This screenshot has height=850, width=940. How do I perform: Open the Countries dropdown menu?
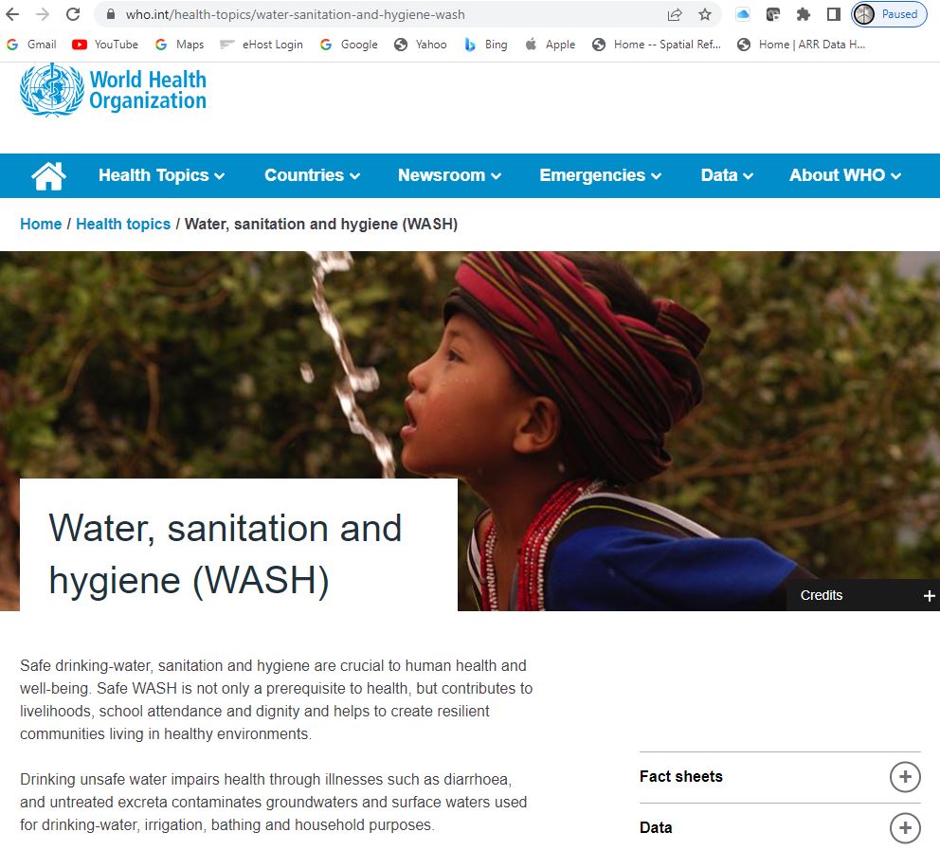click(x=313, y=175)
